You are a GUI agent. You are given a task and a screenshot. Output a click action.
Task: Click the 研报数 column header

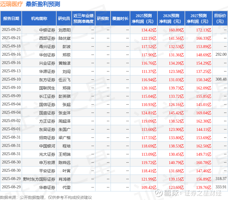pos(103,18)
